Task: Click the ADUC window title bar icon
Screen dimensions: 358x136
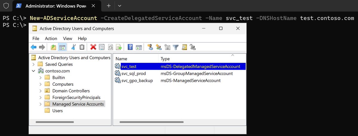Action: pos(35,29)
